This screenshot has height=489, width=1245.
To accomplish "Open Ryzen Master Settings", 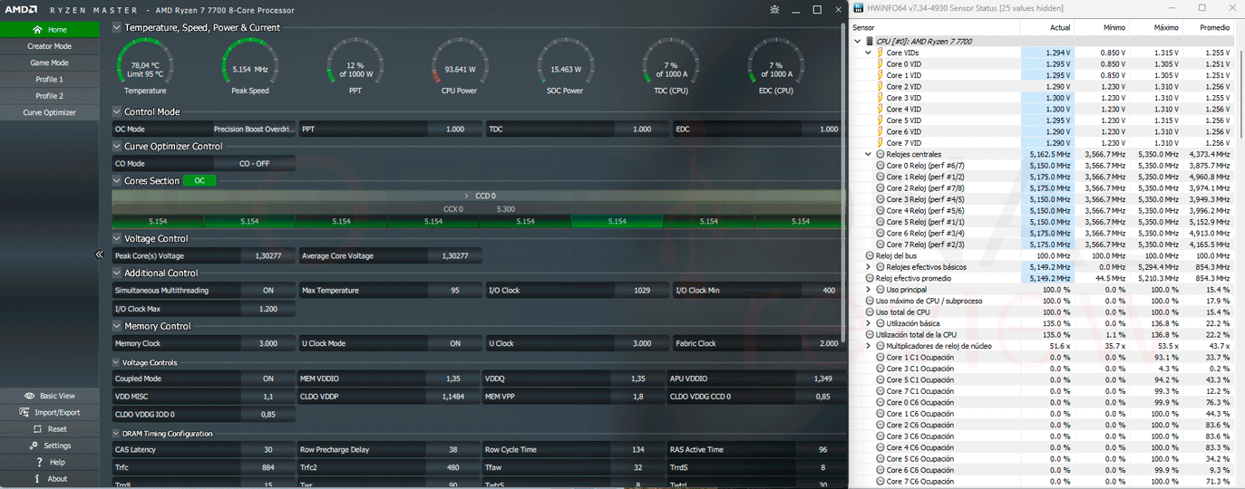I will click(49, 446).
